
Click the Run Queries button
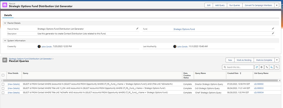235,5
